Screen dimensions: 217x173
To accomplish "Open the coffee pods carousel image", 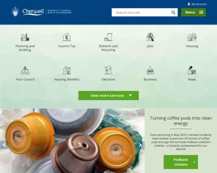I will point(72,141).
